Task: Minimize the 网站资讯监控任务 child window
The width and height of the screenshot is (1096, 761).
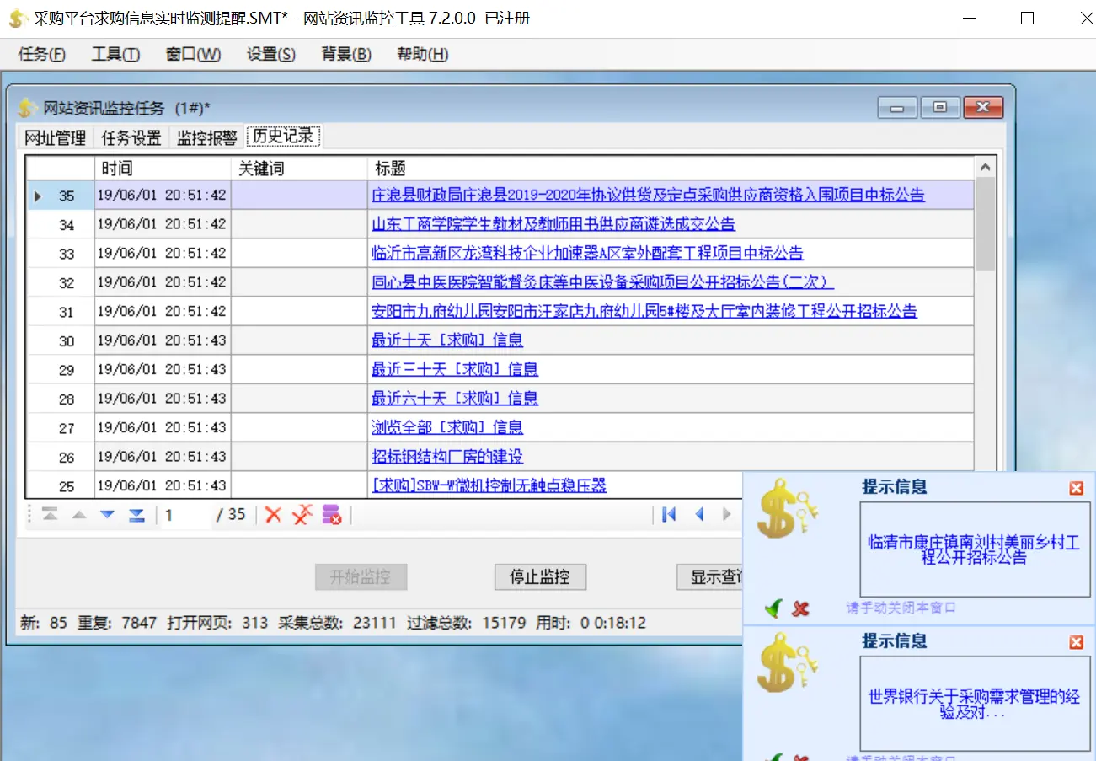Action: pyautogui.click(x=897, y=108)
